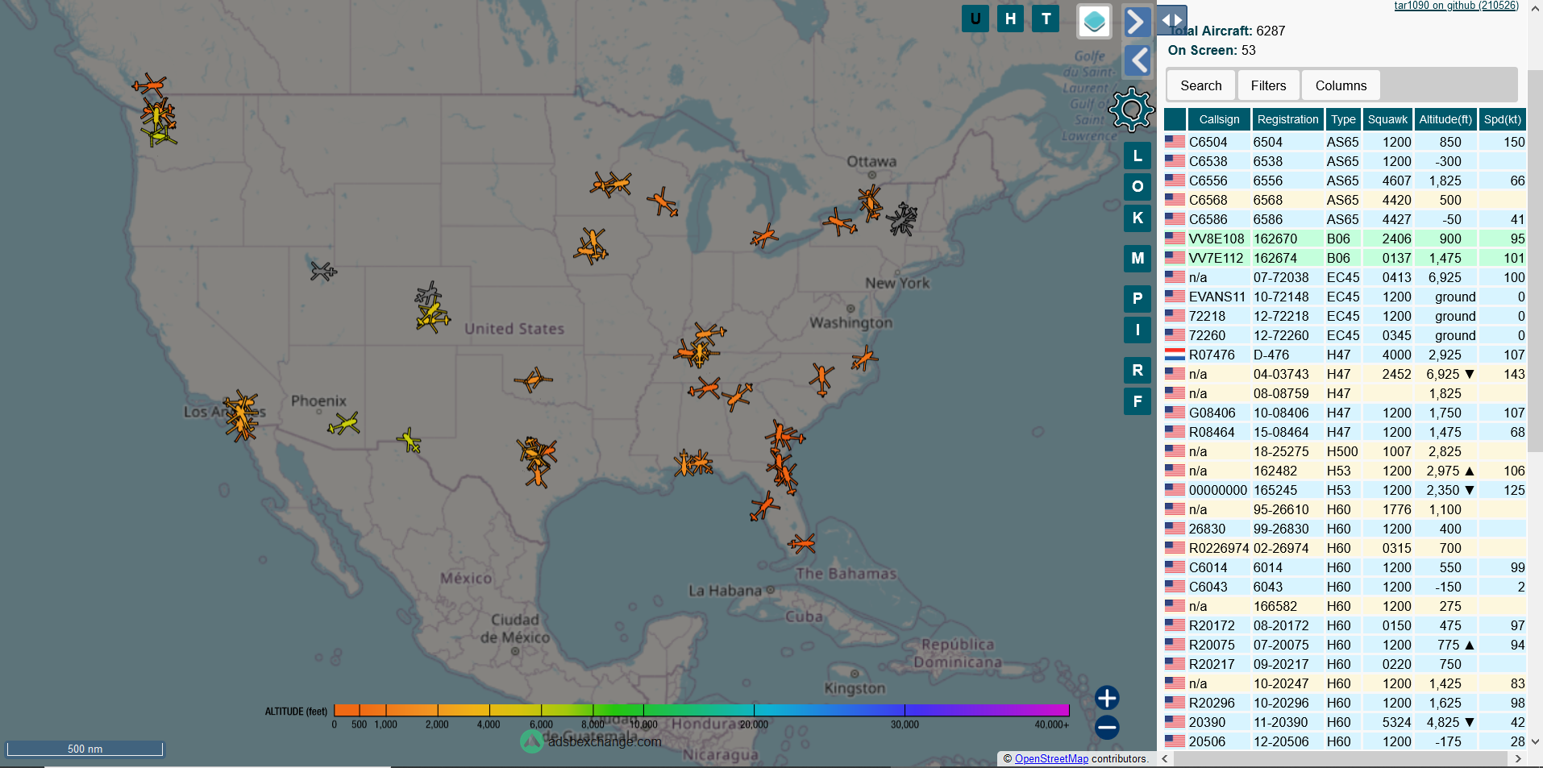Viewport: 1543px width, 768px height.
Task: Click registration 165245 in the table
Action: pos(1275,490)
